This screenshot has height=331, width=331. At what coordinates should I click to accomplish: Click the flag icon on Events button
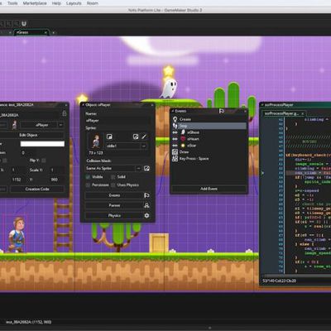146,195
